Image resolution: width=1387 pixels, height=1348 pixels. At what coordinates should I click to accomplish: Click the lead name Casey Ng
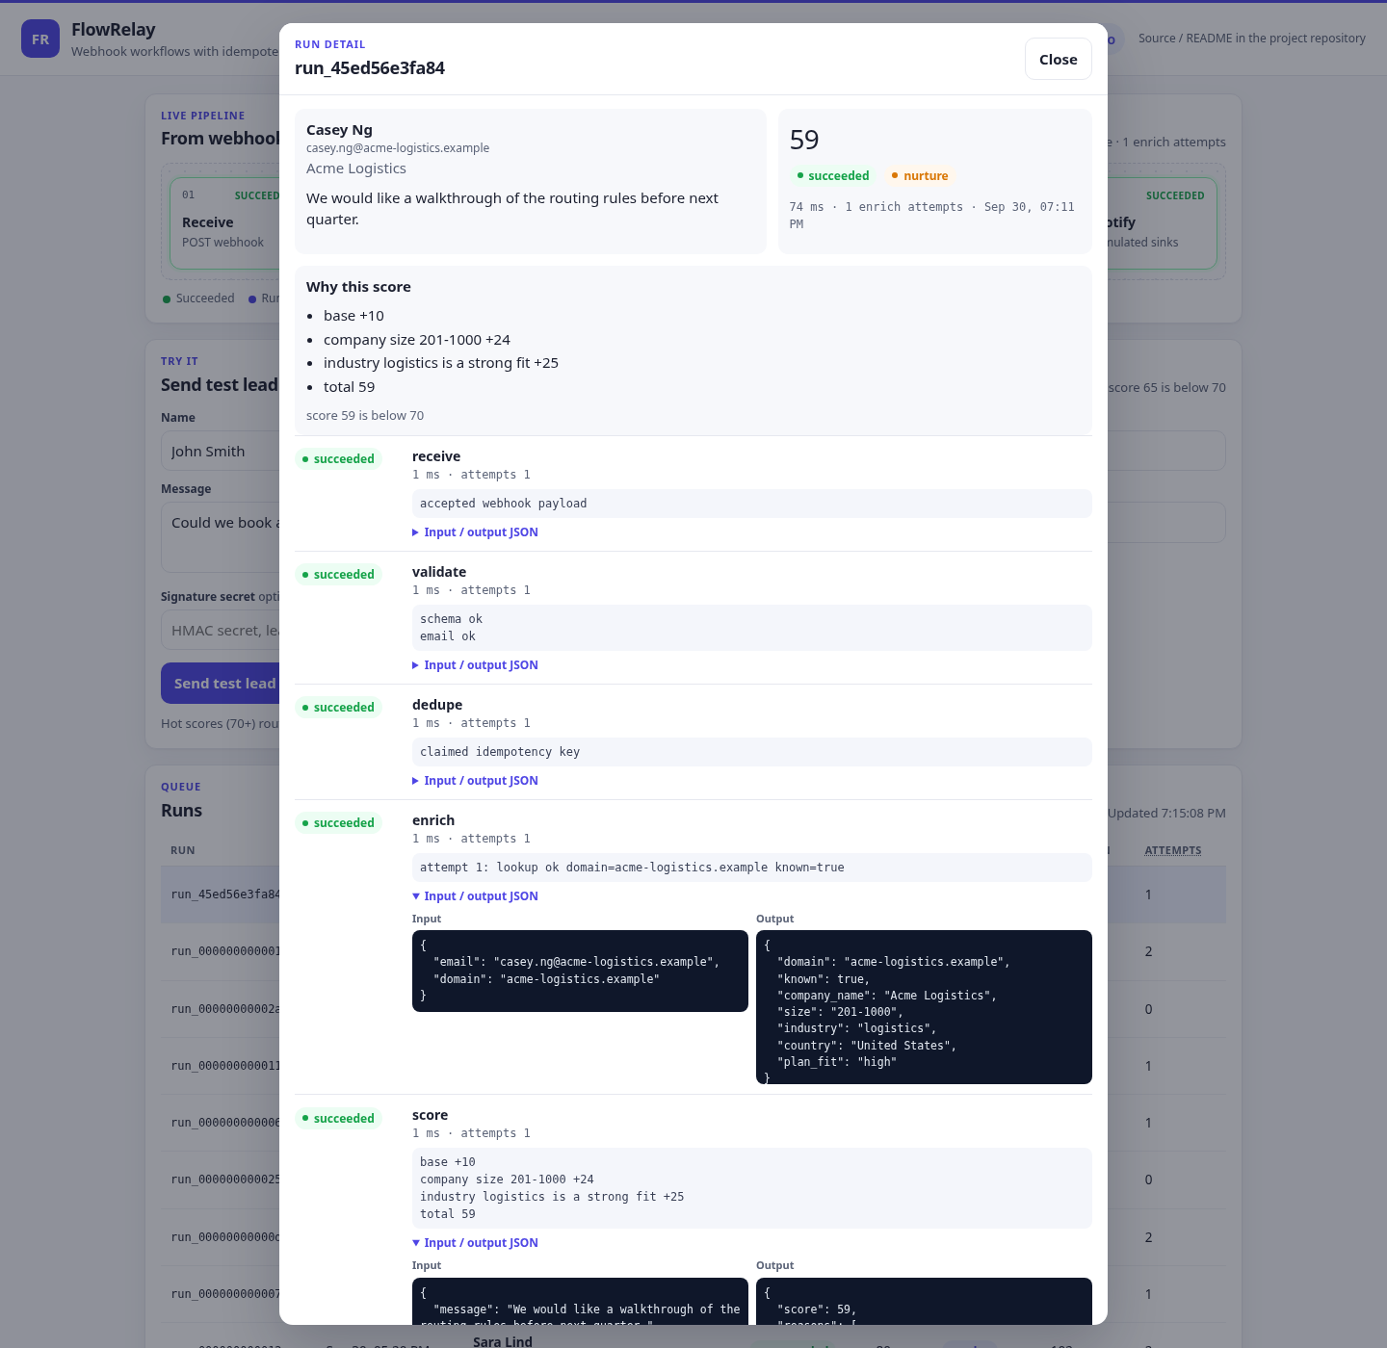coord(339,130)
